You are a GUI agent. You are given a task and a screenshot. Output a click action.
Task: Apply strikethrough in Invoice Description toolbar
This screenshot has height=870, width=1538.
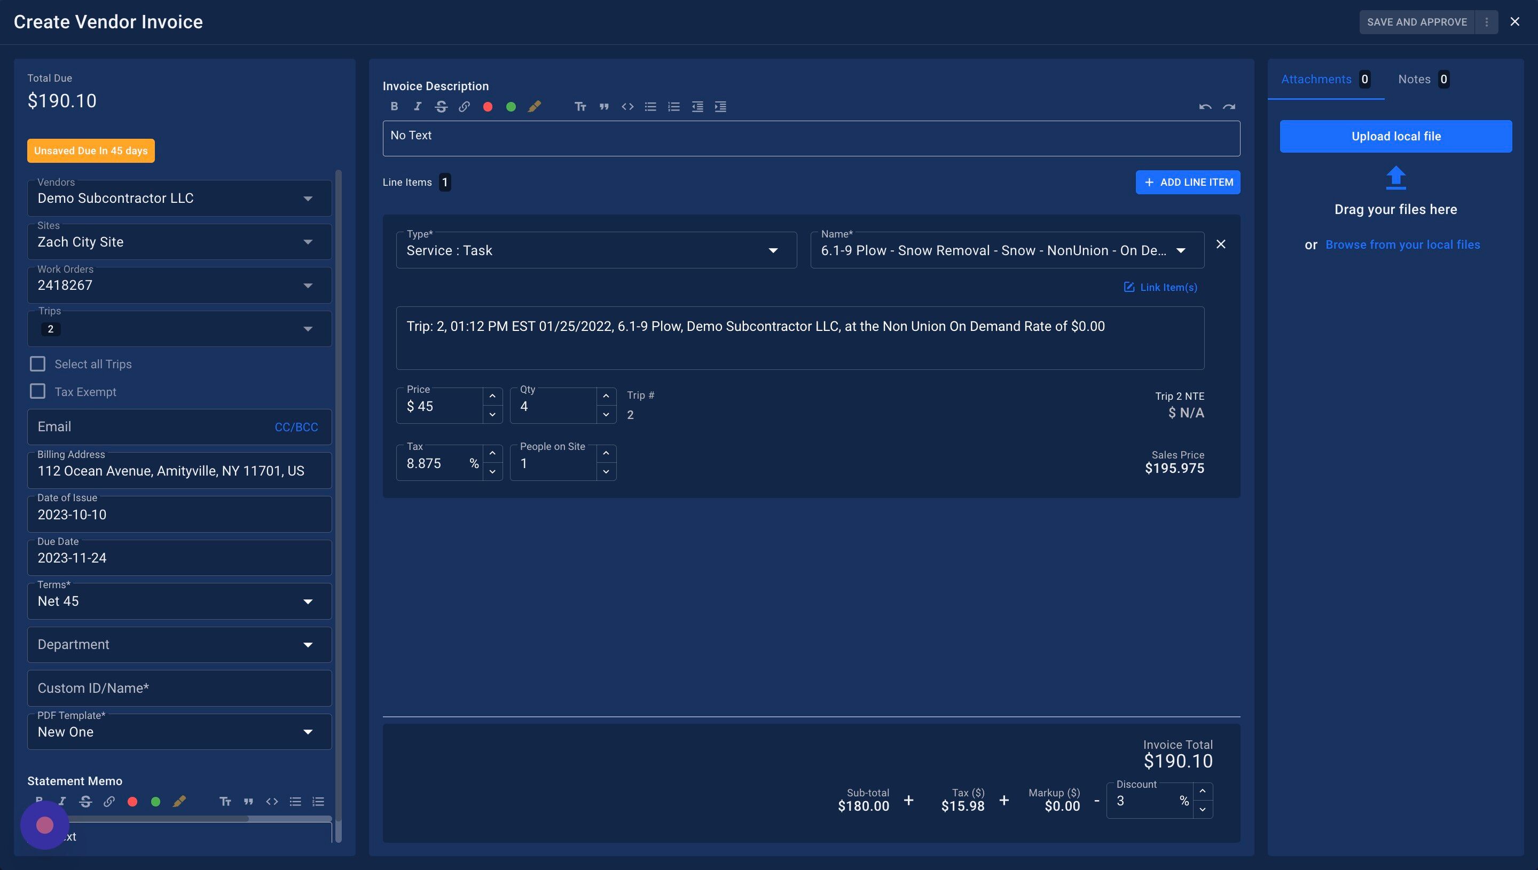441,106
